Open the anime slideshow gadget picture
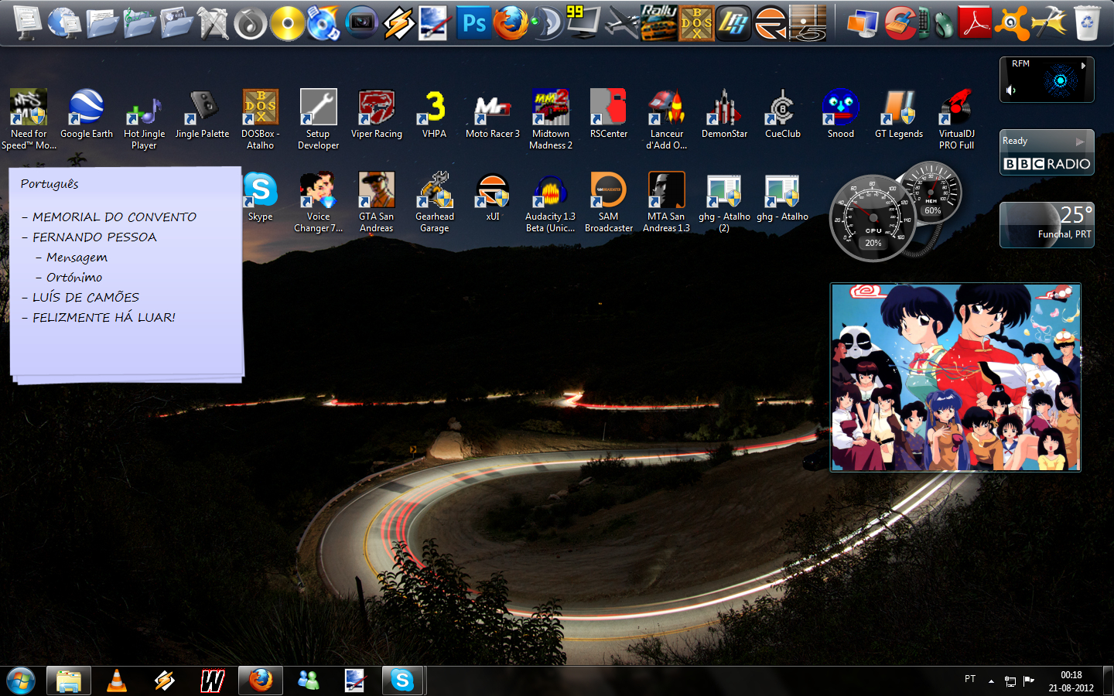Screen dimensions: 1114x696 [955, 377]
